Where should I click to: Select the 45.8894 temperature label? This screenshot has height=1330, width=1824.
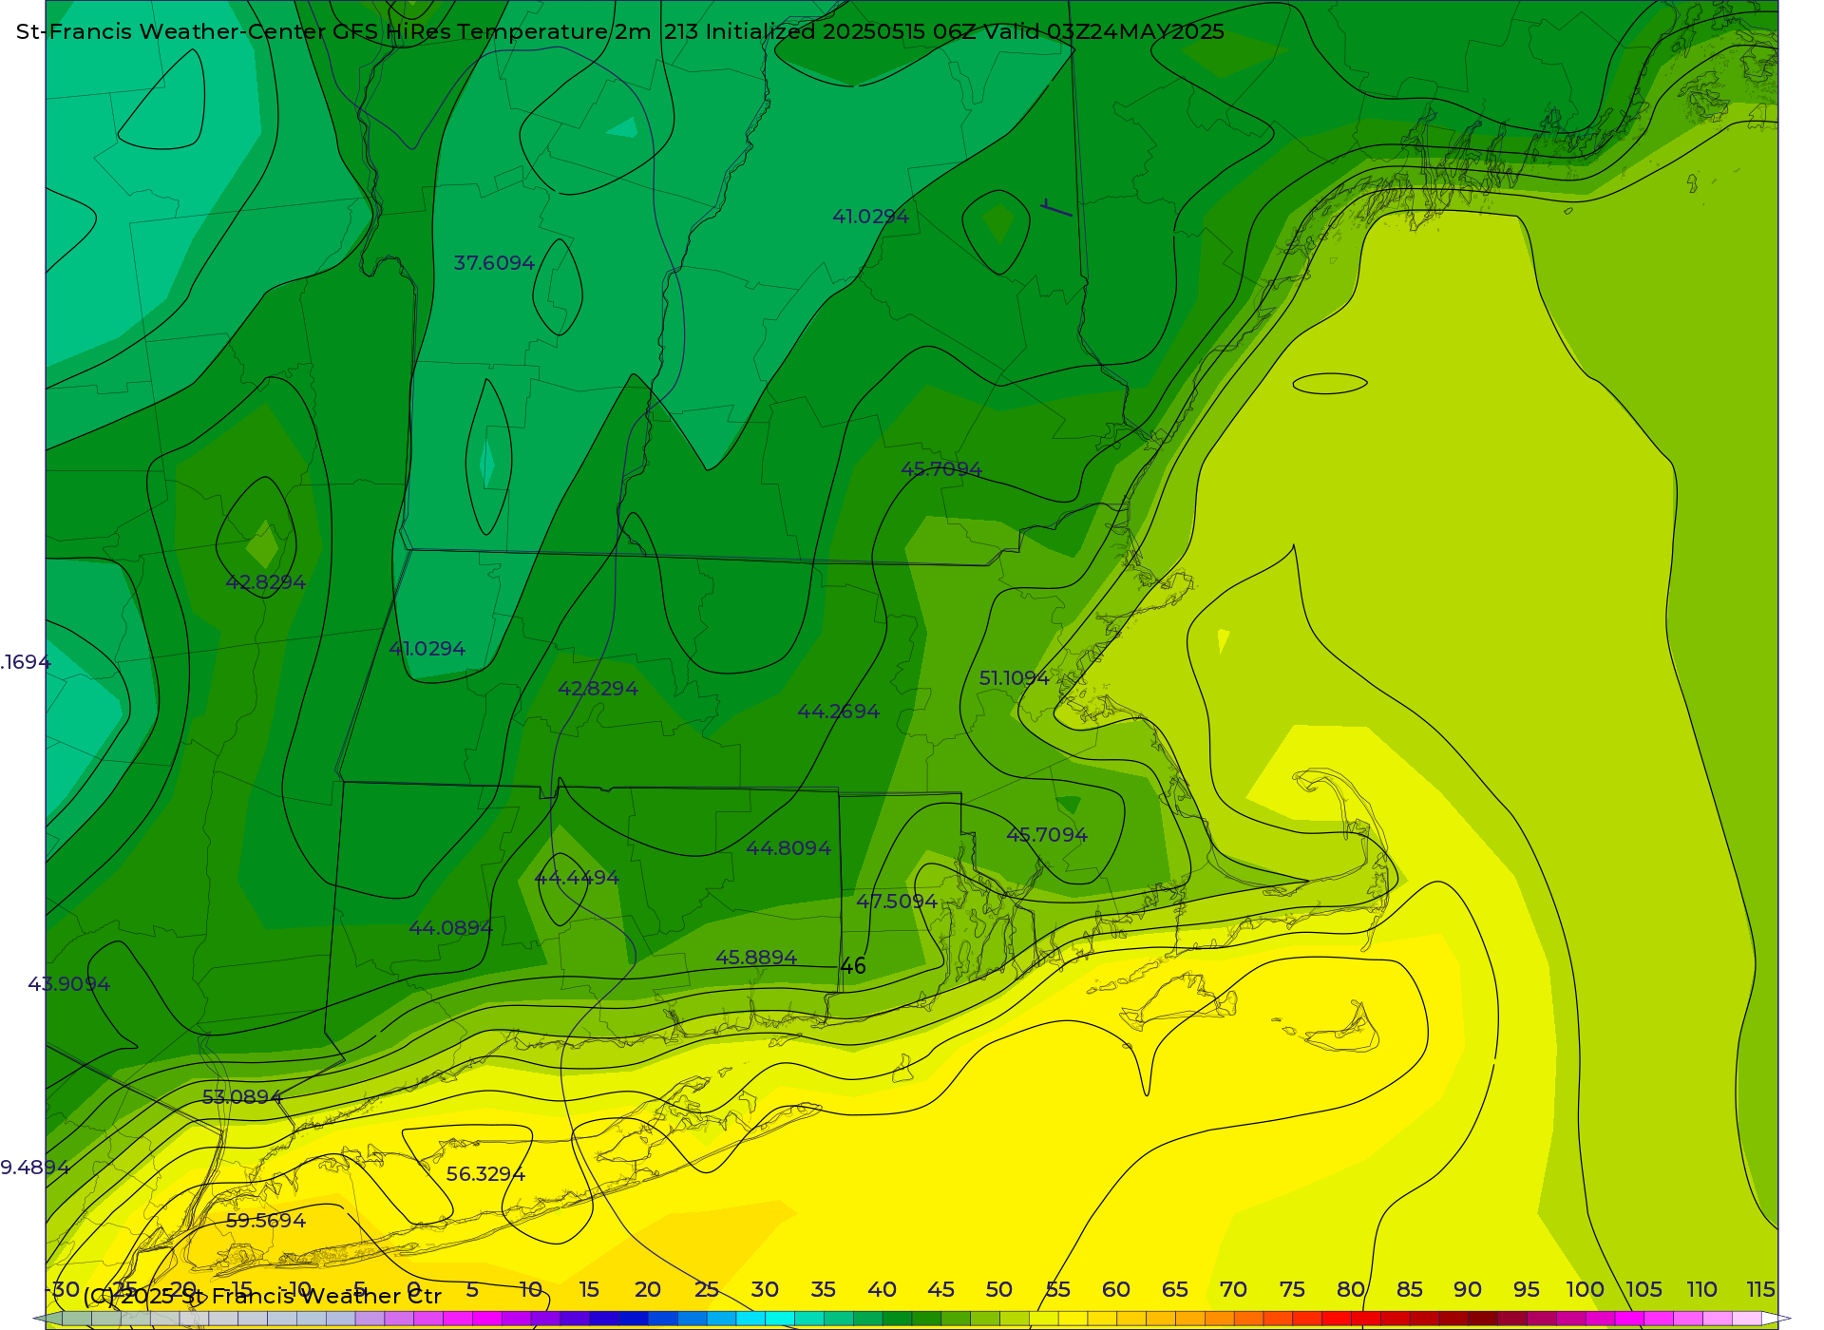(756, 958)
